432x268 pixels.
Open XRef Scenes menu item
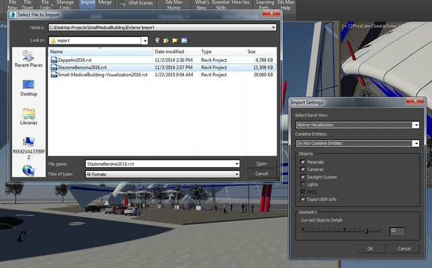[x=136, y=3]
